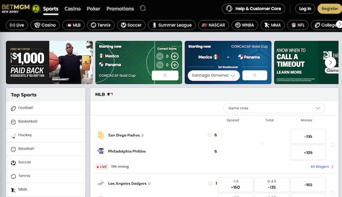Screen dimensions: 342x197
Task: Click locked correct score bet button
Action: tap(165, 75)
